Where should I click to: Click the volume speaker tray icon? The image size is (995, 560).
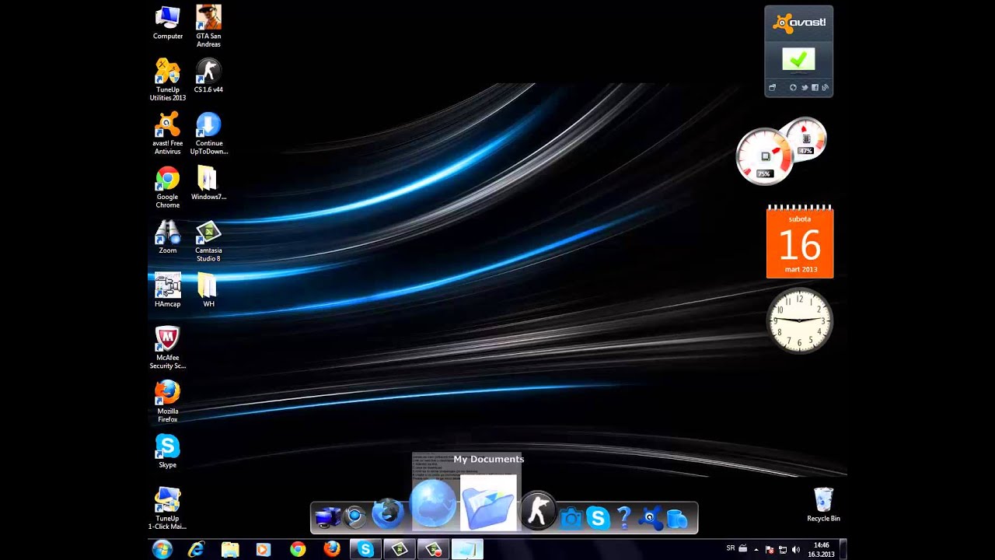tap(796, 549)
